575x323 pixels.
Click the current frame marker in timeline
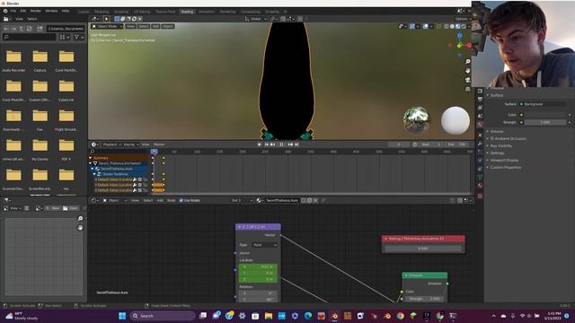[155, 152]
